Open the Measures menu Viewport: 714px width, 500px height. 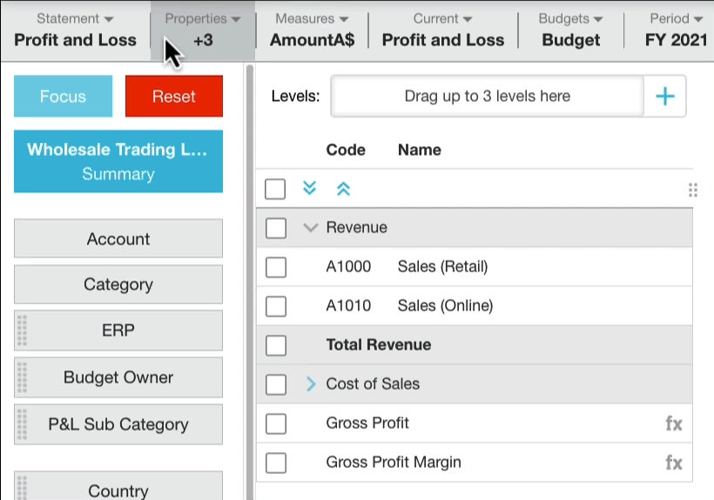click(312, 30)
